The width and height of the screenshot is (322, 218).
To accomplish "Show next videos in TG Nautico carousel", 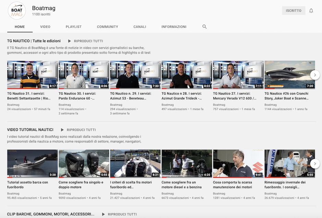I will pos(315,75).
